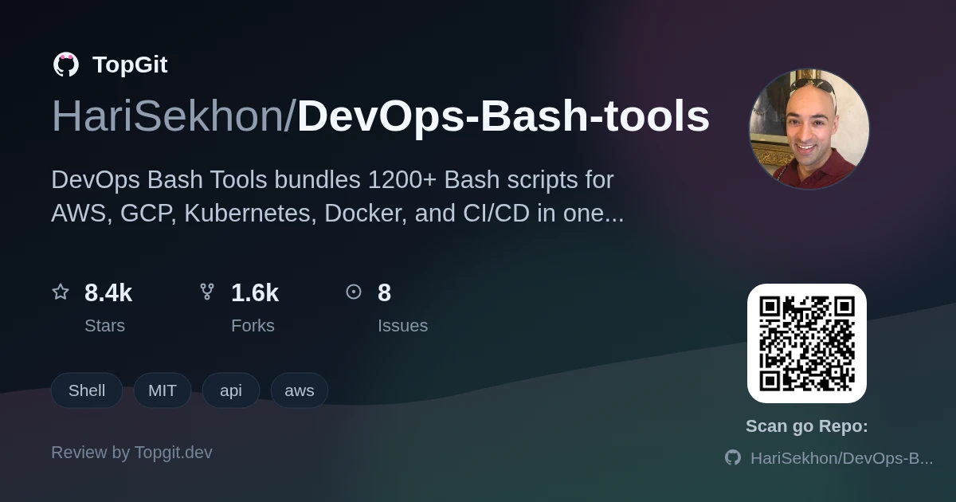Click the Stars label
This screenshot has width=956, height=502.
104,326
